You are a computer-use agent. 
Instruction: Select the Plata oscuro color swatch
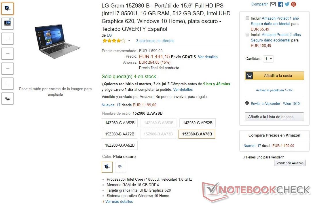(107, 167)
